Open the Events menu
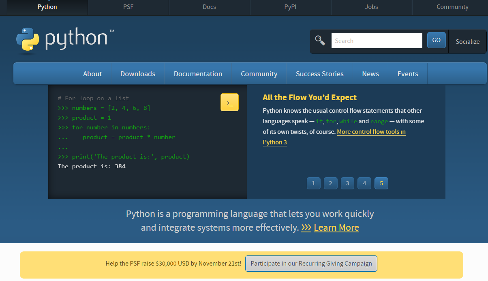This screenshot has width=488, height=281. [408, 74]
